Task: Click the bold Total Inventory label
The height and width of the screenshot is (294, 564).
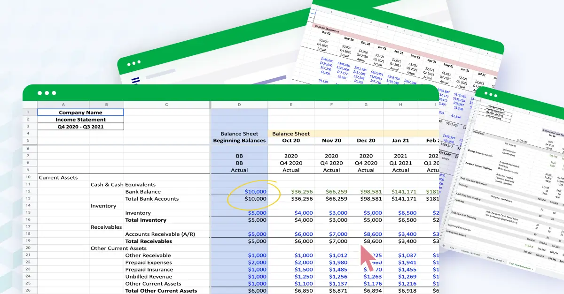Action: point(146,220)
